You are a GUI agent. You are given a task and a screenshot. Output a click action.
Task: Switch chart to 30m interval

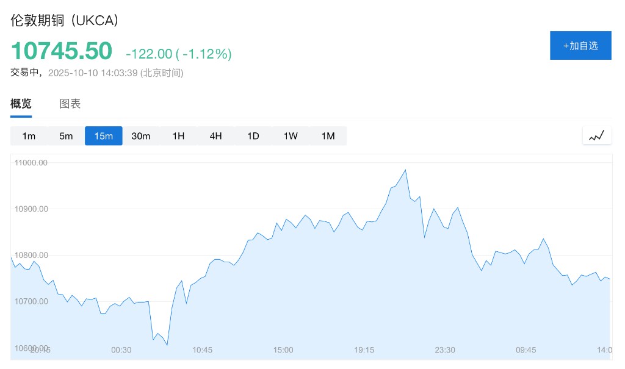coord(141,136)
